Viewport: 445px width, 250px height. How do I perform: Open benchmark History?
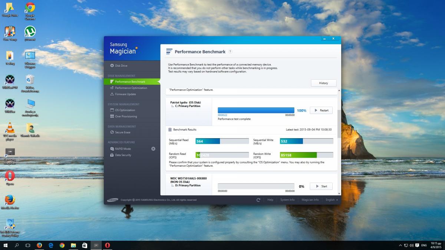323,83
